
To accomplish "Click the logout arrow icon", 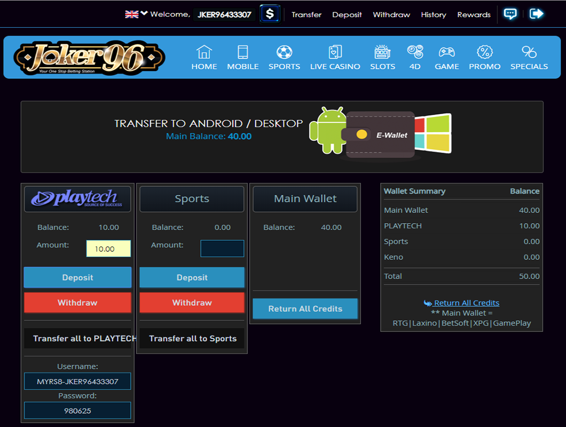I will 536,14.
